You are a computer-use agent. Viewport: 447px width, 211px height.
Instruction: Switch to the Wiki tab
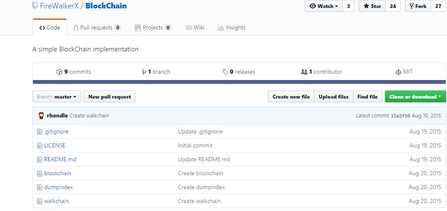point(195,27)
